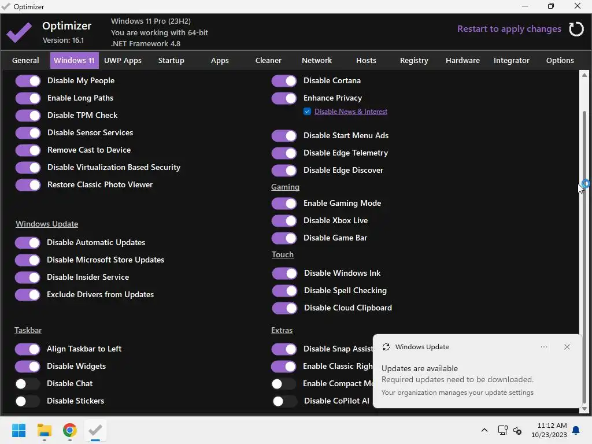The width and height of the screenshot is (592, 444).
Task: Click the muted volume tray icon
Action: [517, 430]
